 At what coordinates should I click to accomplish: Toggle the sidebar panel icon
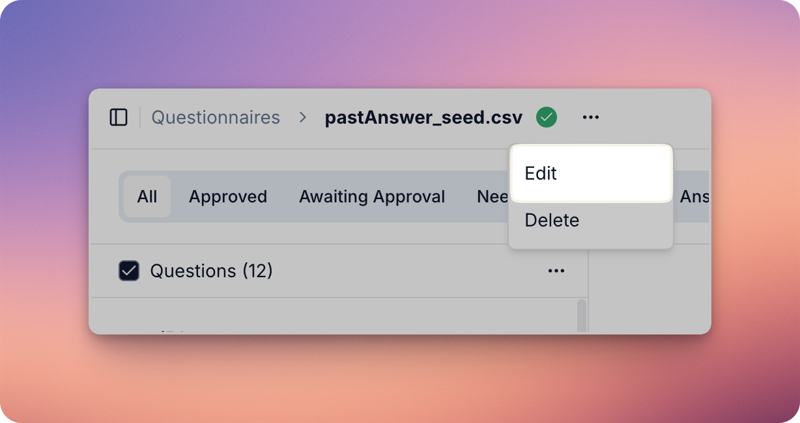119,118
